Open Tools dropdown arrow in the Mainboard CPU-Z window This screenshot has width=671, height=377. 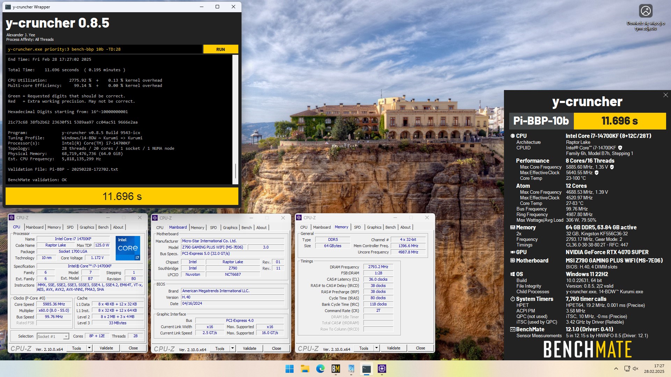coord(232,348)
